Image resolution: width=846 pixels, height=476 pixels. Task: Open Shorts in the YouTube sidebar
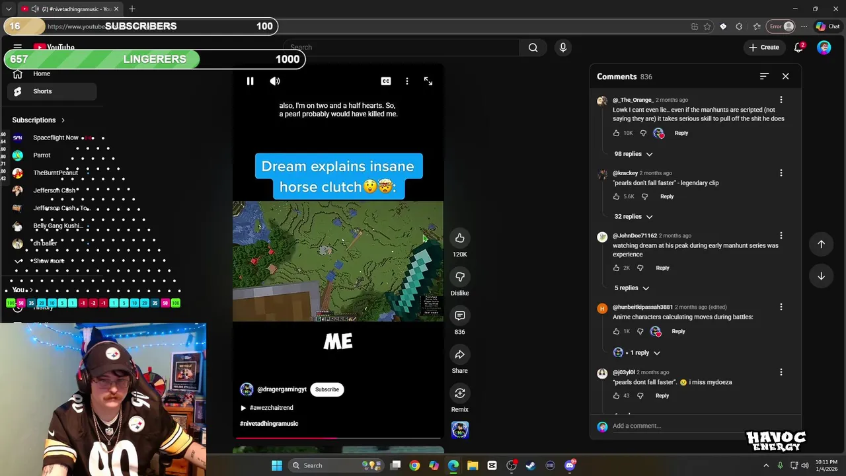pos(52,91)
